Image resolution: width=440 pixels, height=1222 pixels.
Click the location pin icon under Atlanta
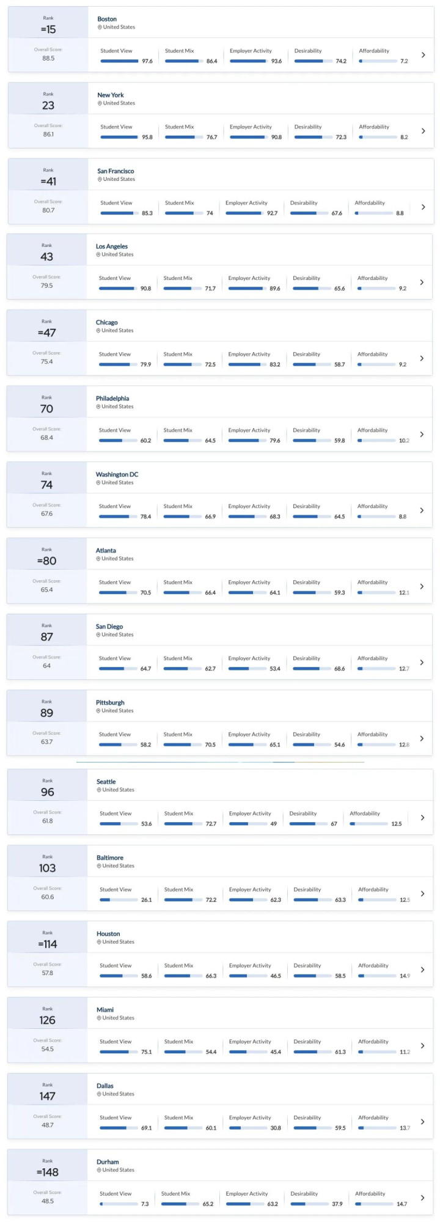tap(98, 559)
